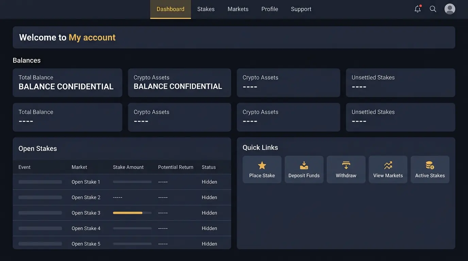Go to the Profile tab
This screenshot has height=261, width=468.
click(x=270, y=9)
